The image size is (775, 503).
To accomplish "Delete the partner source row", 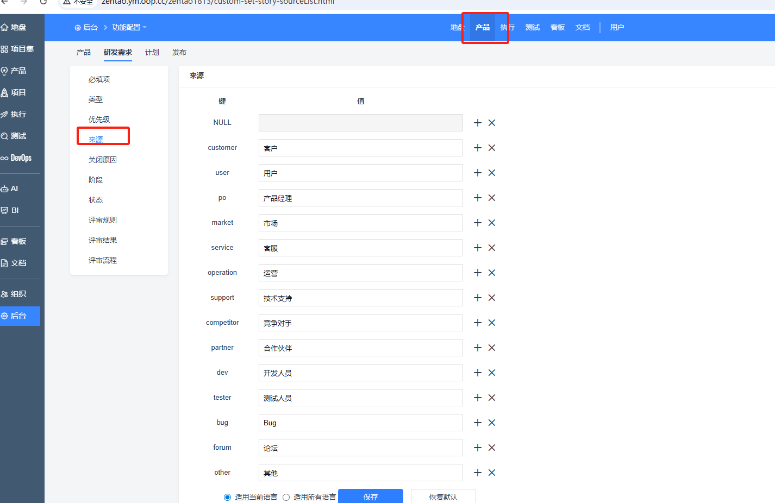I will [x=492, y=348].
